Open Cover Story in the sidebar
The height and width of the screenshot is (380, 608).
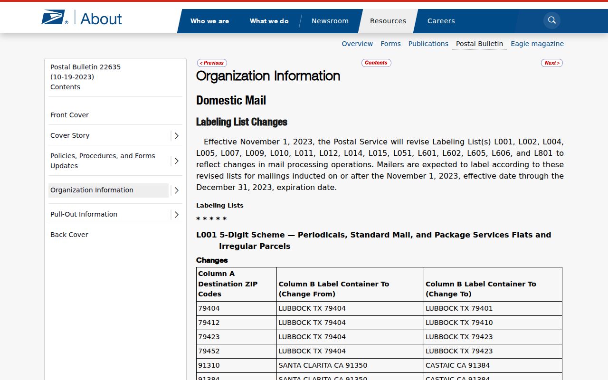click(70, 135)
